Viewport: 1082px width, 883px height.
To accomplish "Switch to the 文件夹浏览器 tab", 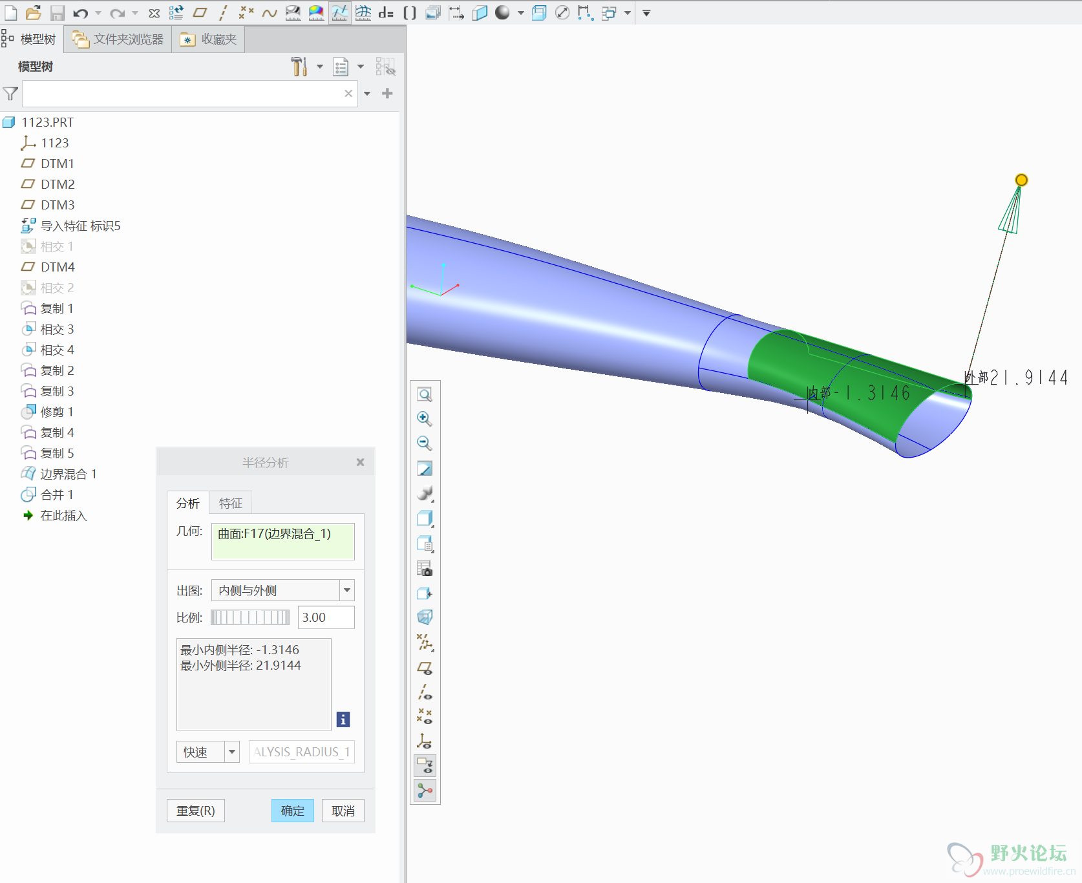I will click(x=118, y=39).
